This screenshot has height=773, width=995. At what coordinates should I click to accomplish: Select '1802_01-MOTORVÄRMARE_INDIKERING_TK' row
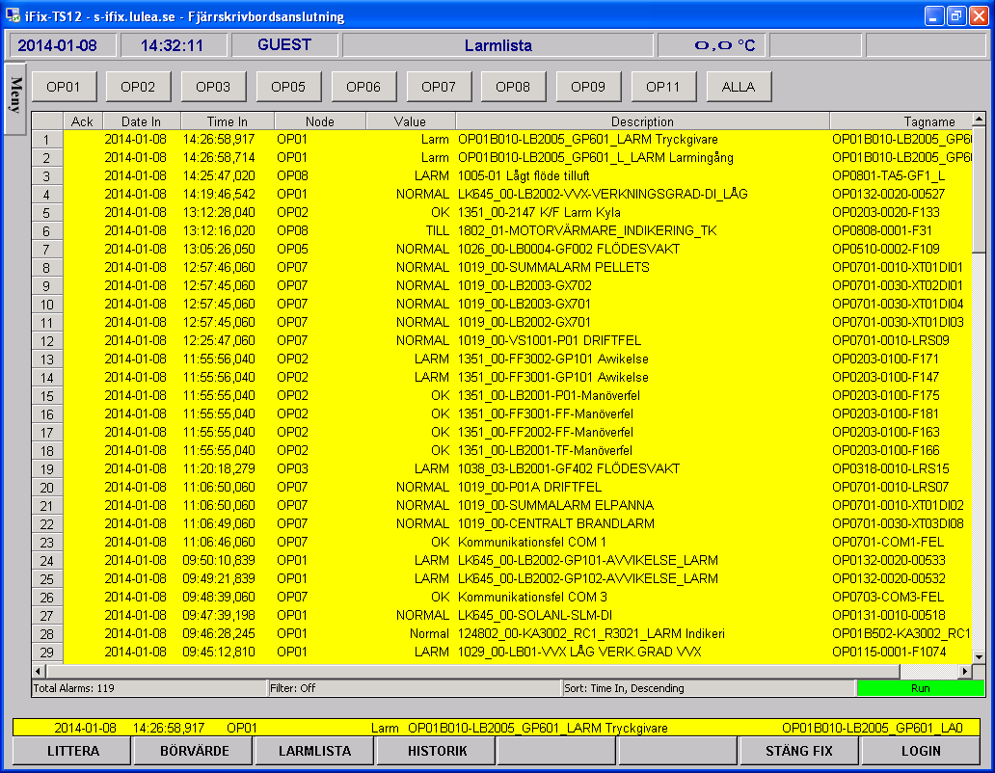[x=501, y=230]
